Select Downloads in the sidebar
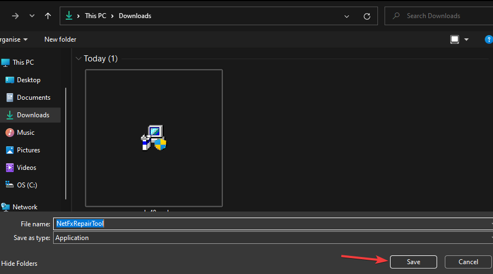The height and width of the screenshot is (274, 493). tap(30, 115)
